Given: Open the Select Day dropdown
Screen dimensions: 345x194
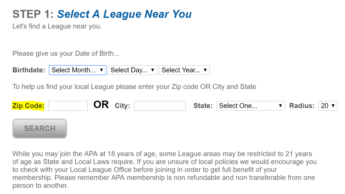Looking at the screenshot, I should (133, 70).
